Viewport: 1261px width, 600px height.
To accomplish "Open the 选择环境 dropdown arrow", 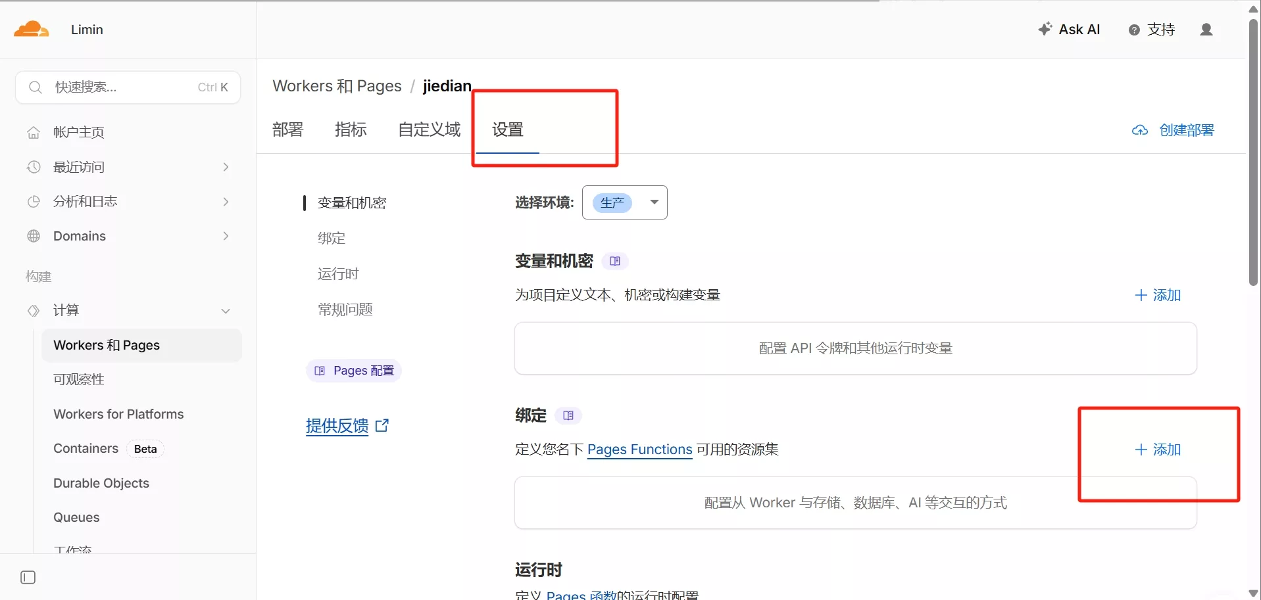I will [654, 202].
